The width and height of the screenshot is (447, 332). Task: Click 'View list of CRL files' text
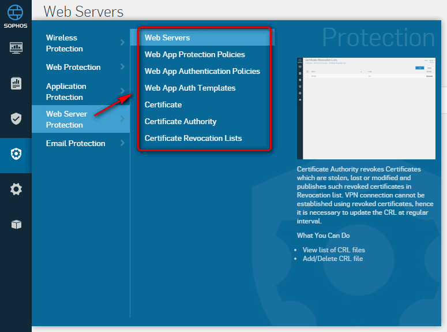[x=334, y=250]
